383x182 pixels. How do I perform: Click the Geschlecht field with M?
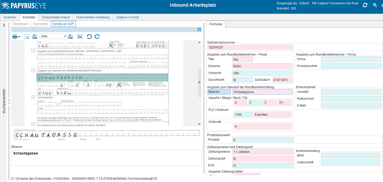point(242,80)
